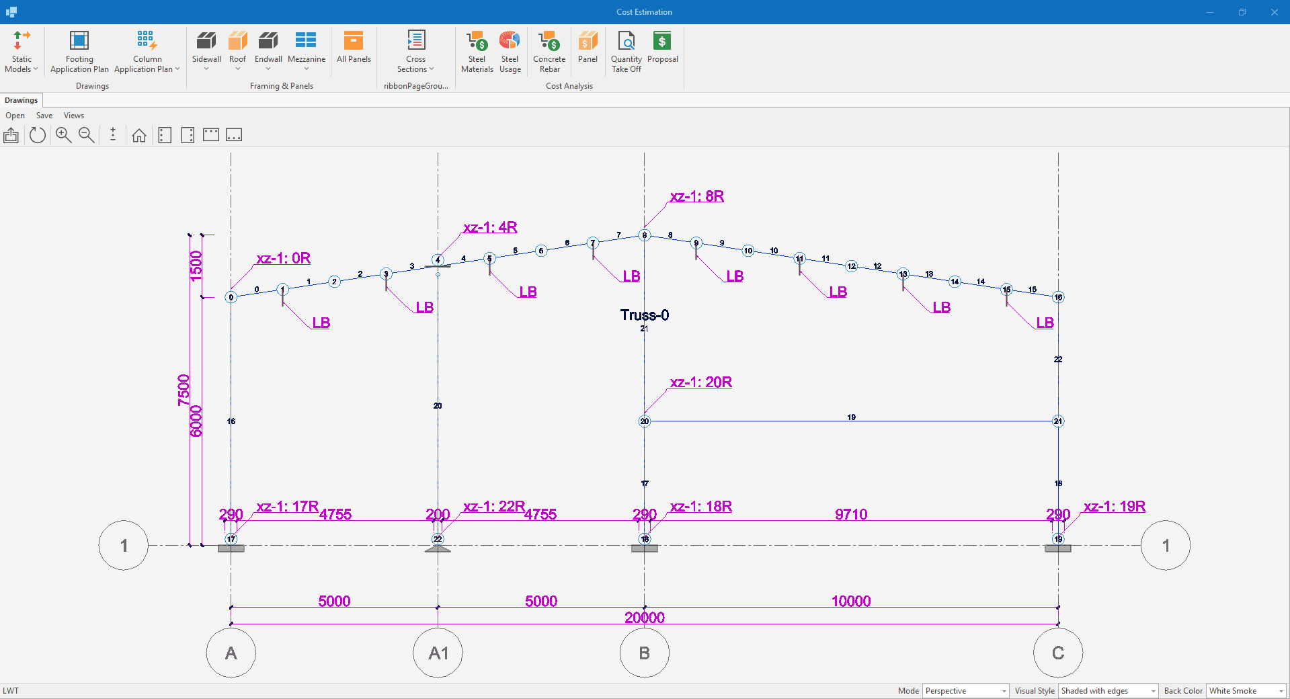The width and height of the screenshot is (1290, 699).
Task: Select the Drawings tab
Action: coord(22,100)
